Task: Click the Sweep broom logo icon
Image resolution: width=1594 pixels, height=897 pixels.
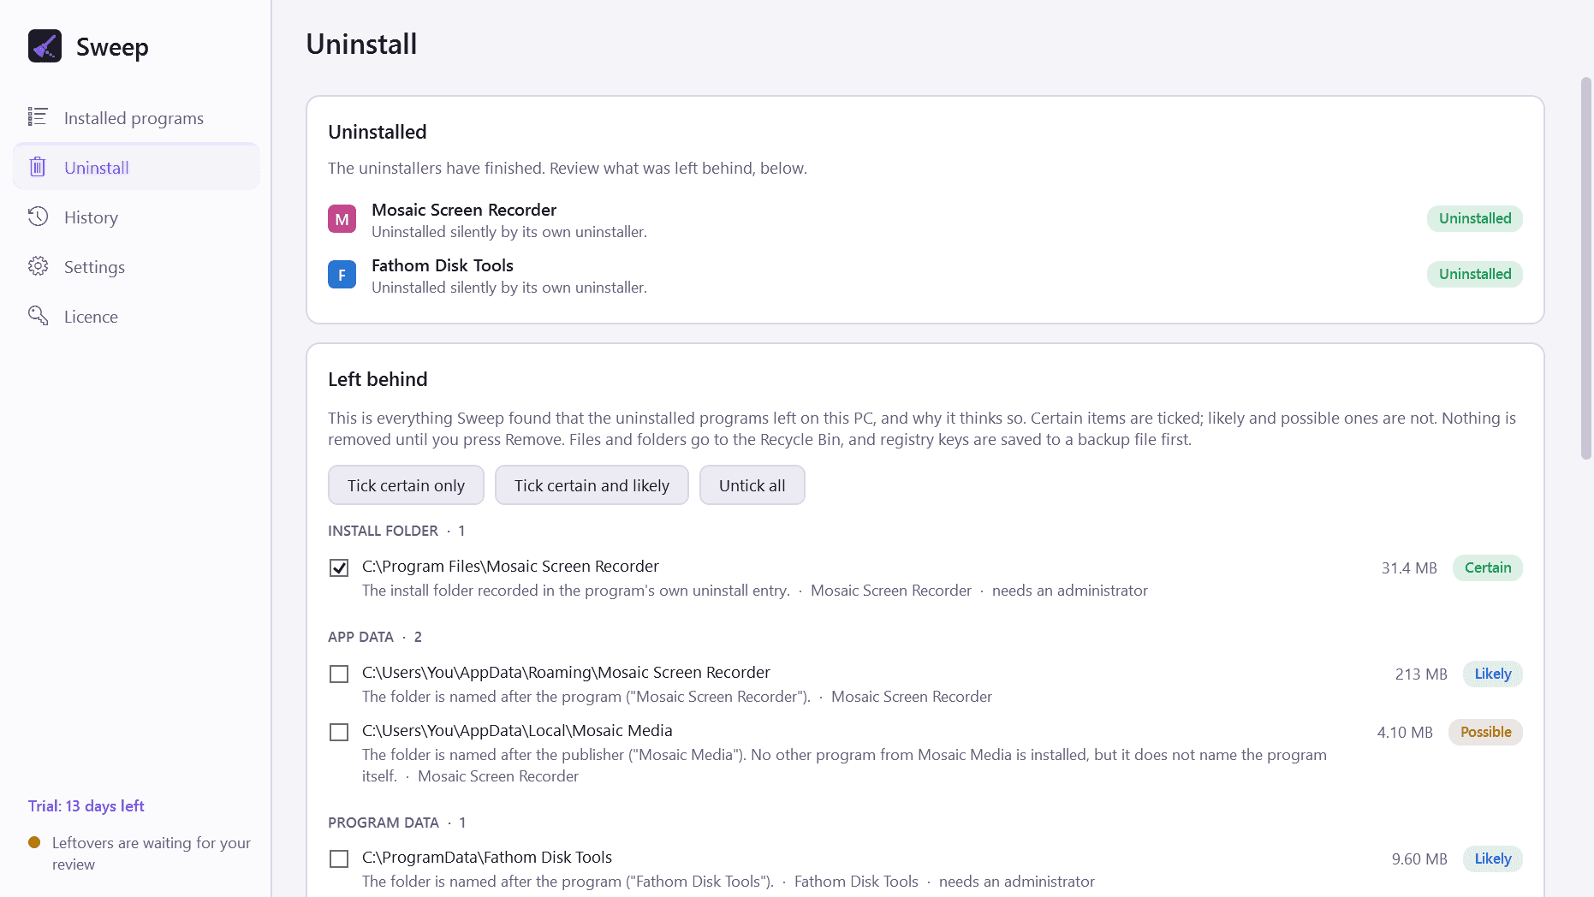Action: [45, 46]
